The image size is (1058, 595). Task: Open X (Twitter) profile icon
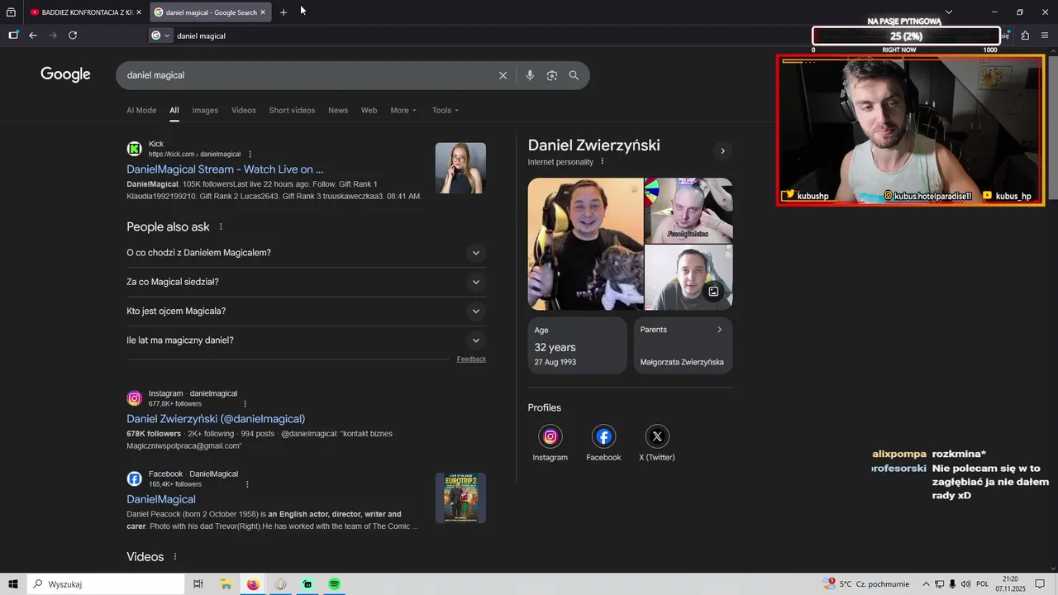click(x=657, y=436)
